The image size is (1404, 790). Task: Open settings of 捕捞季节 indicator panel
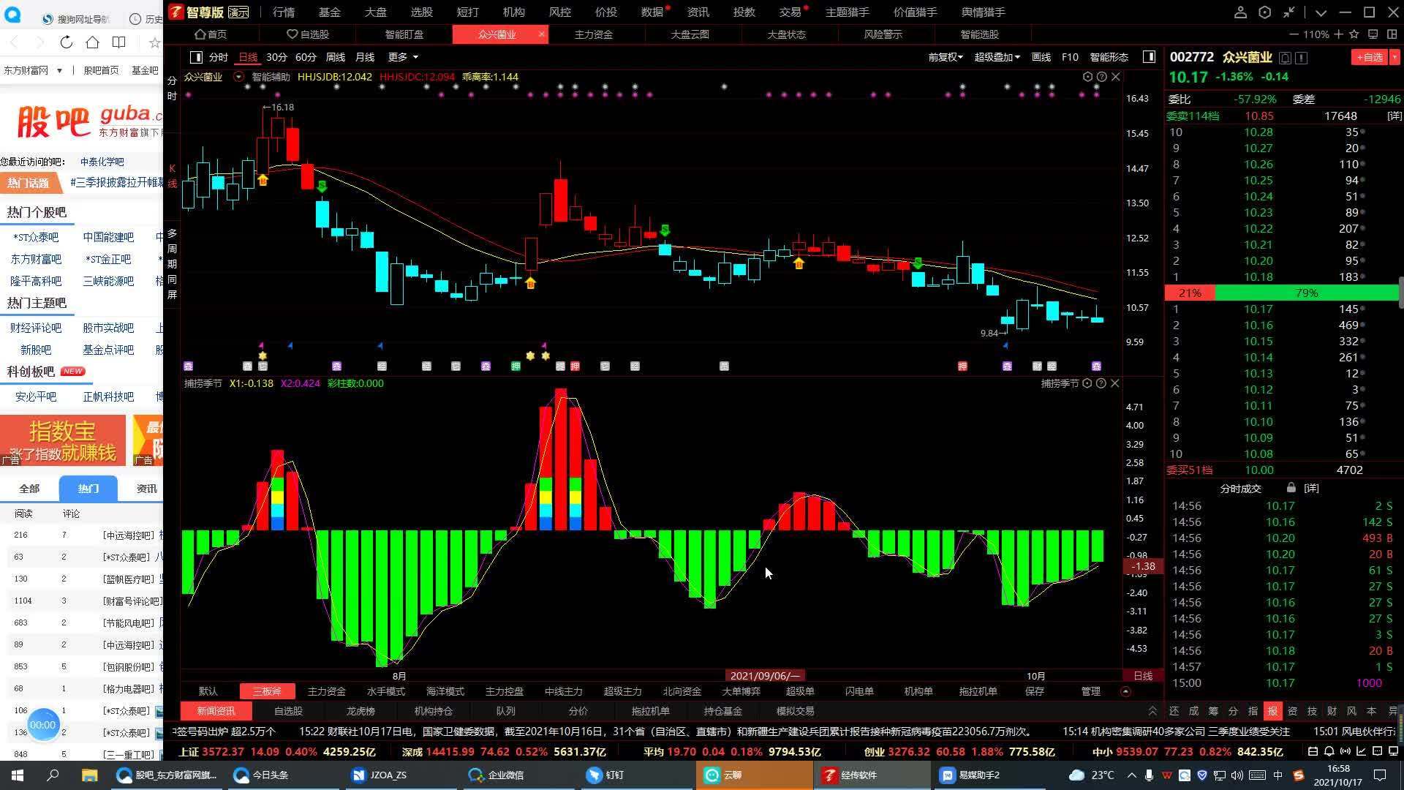1087,383
